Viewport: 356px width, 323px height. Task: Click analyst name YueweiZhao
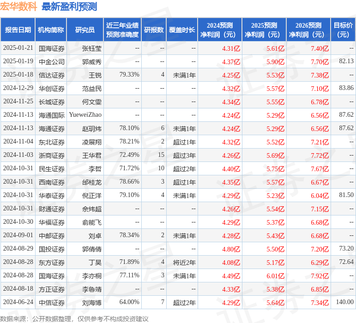(85, 115)
